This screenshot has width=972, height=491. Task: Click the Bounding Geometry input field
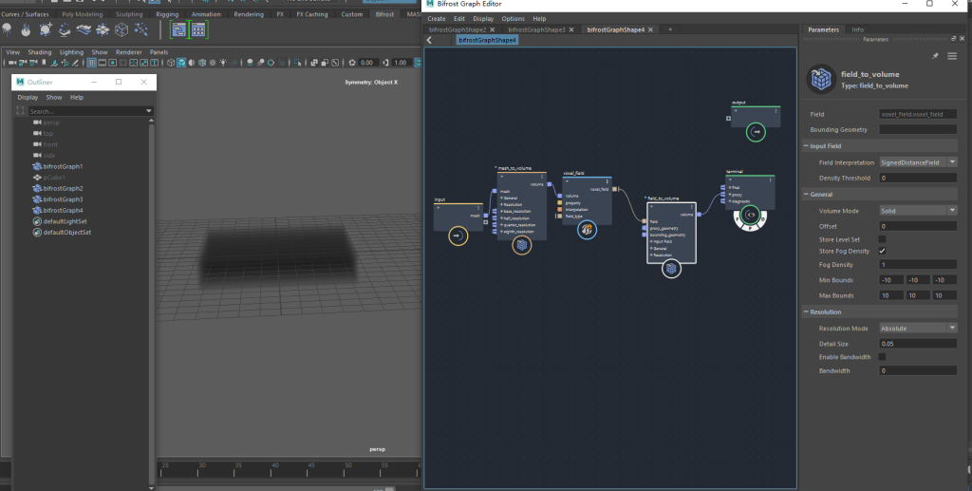[x=918, y=129]
